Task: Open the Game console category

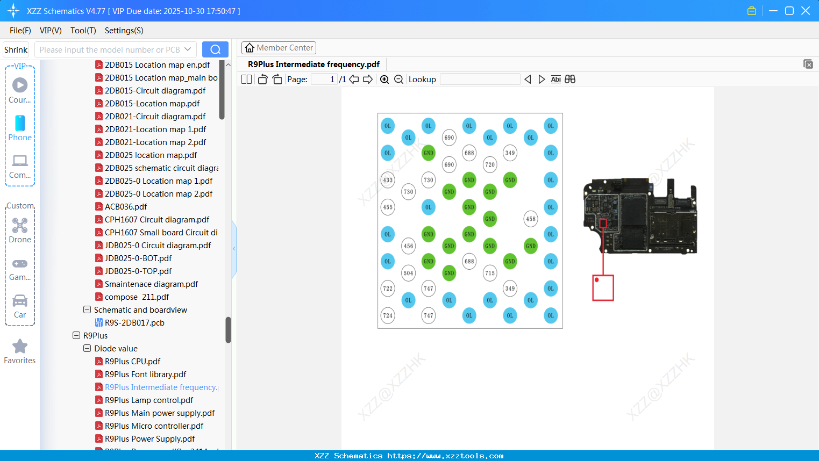Action: pyautogui.click(x=20, y=270)
